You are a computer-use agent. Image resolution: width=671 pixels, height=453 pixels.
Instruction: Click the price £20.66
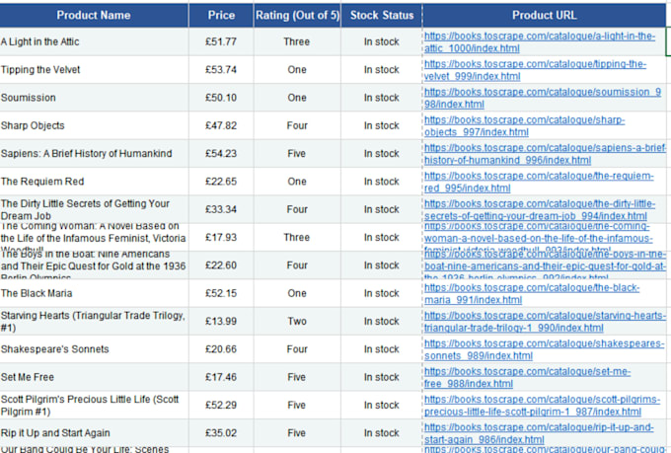[x=221, y=349]
